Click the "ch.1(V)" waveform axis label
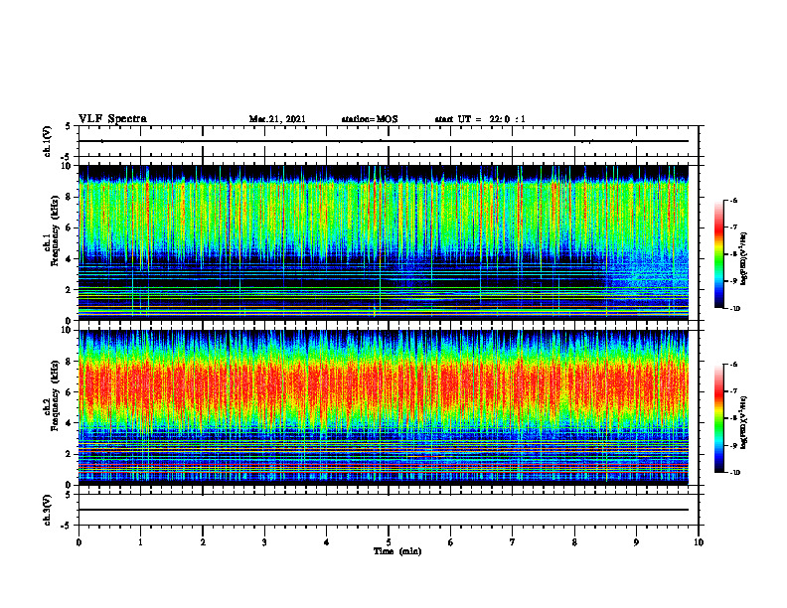Viewport: 787px width, 608px height. tap(48, 141)
